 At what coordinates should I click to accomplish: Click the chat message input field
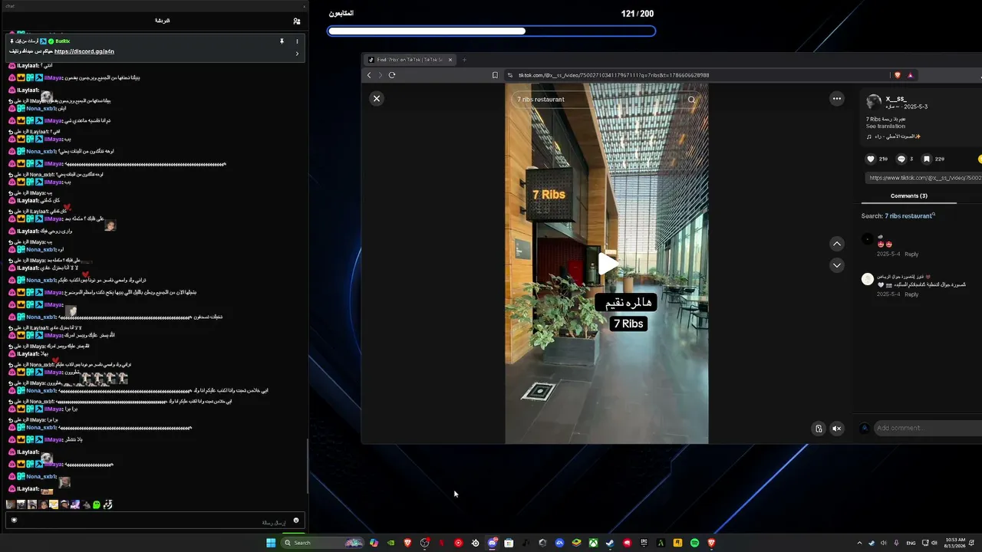tap(153, 521)
